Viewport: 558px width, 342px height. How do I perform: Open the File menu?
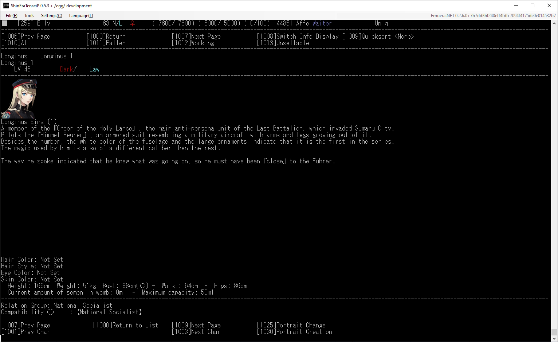point(11,16)
